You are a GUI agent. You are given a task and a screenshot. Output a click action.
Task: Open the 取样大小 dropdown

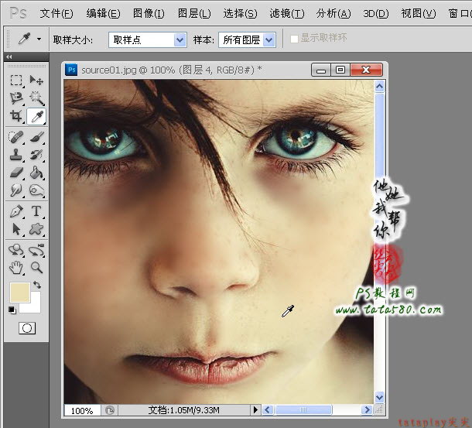(148, 39)
